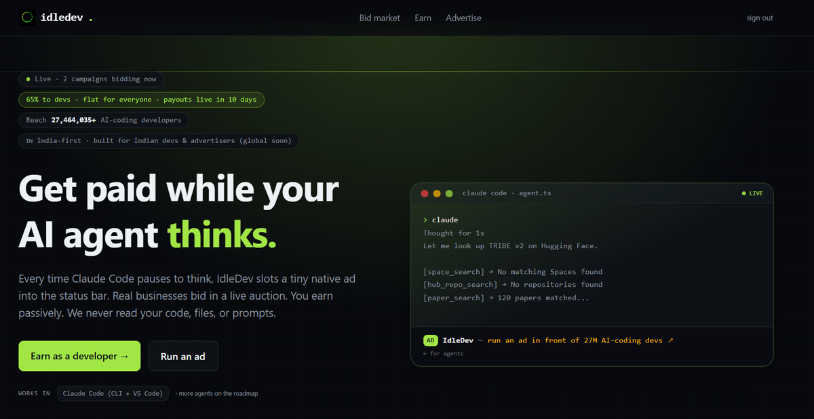Click the green word 'thinks.' in headline

pos(222,235)
